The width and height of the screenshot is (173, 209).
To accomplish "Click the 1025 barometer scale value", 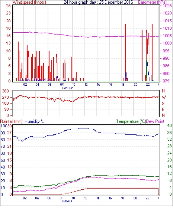I will tap(167, 6).
